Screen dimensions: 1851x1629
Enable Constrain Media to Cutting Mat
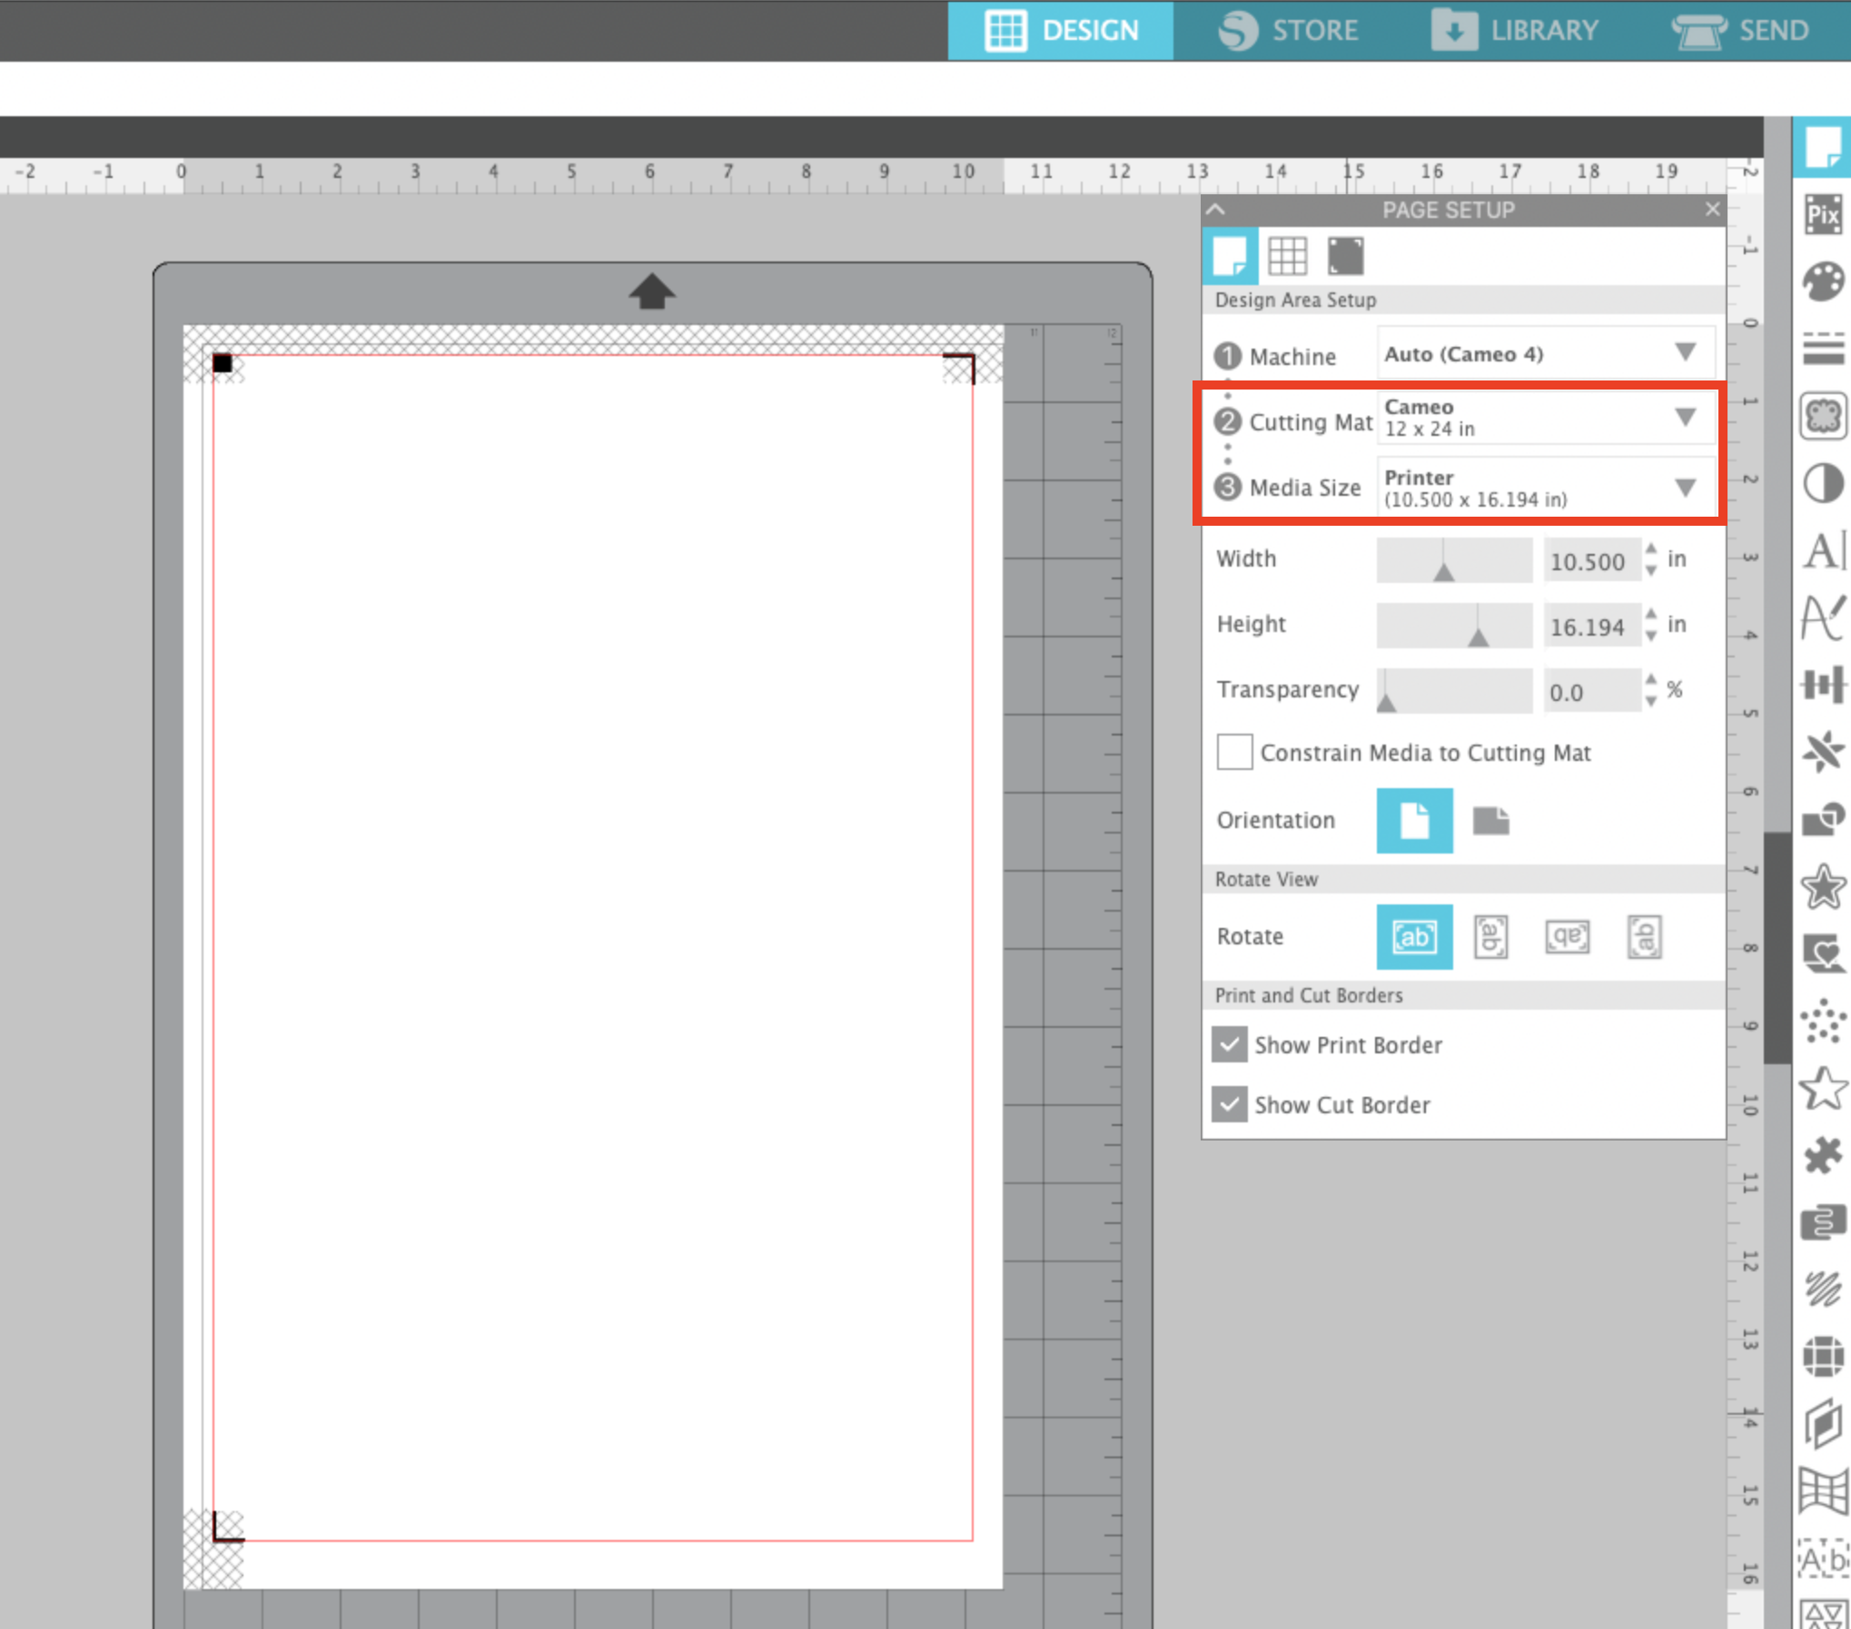click(1234, 752)
